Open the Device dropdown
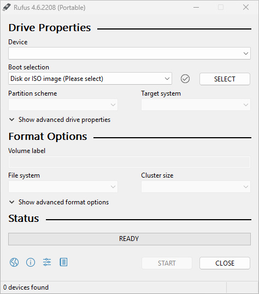Image resolution: width=259 pixels, height=294 pixels. 129,54
